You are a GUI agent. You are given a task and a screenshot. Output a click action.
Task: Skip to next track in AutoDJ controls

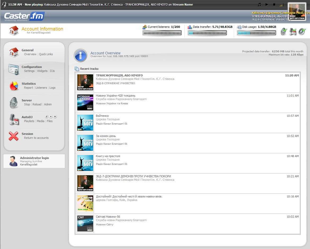(55, 117)
